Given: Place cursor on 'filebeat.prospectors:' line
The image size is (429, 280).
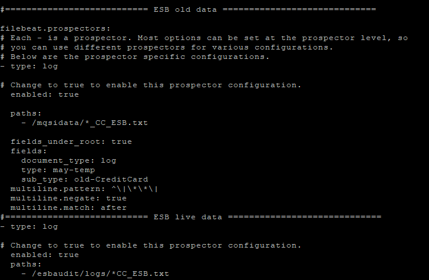Looking at the screenshot, I should click(55, 28).
